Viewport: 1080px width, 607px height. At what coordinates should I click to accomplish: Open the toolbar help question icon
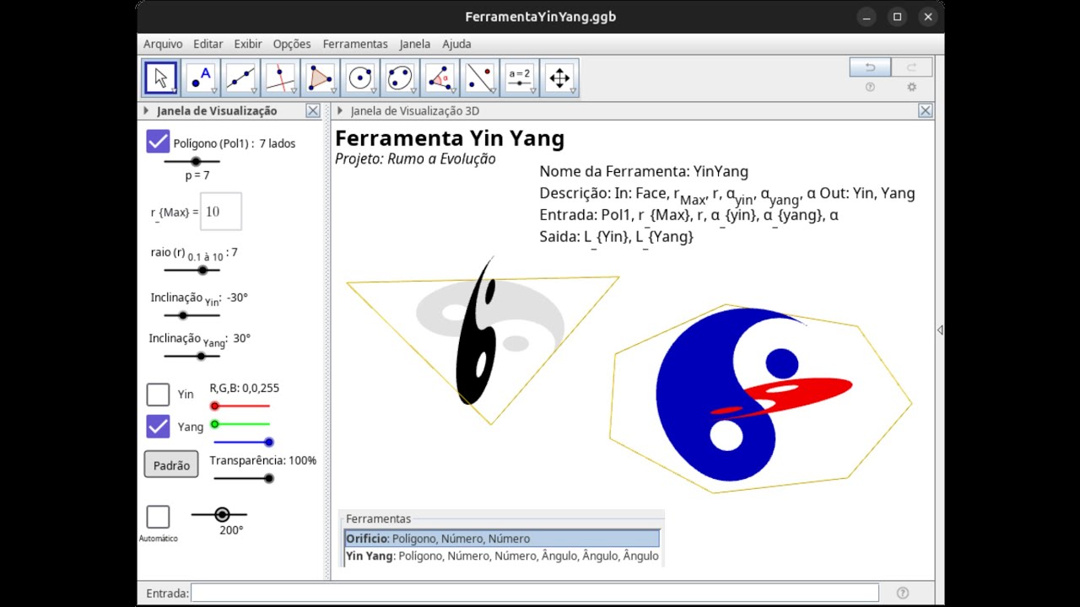tap(870, 87)
